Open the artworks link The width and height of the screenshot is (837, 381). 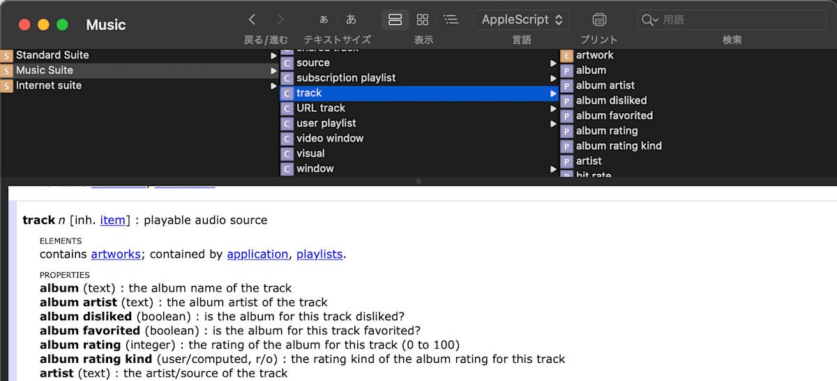pos(116,254)
